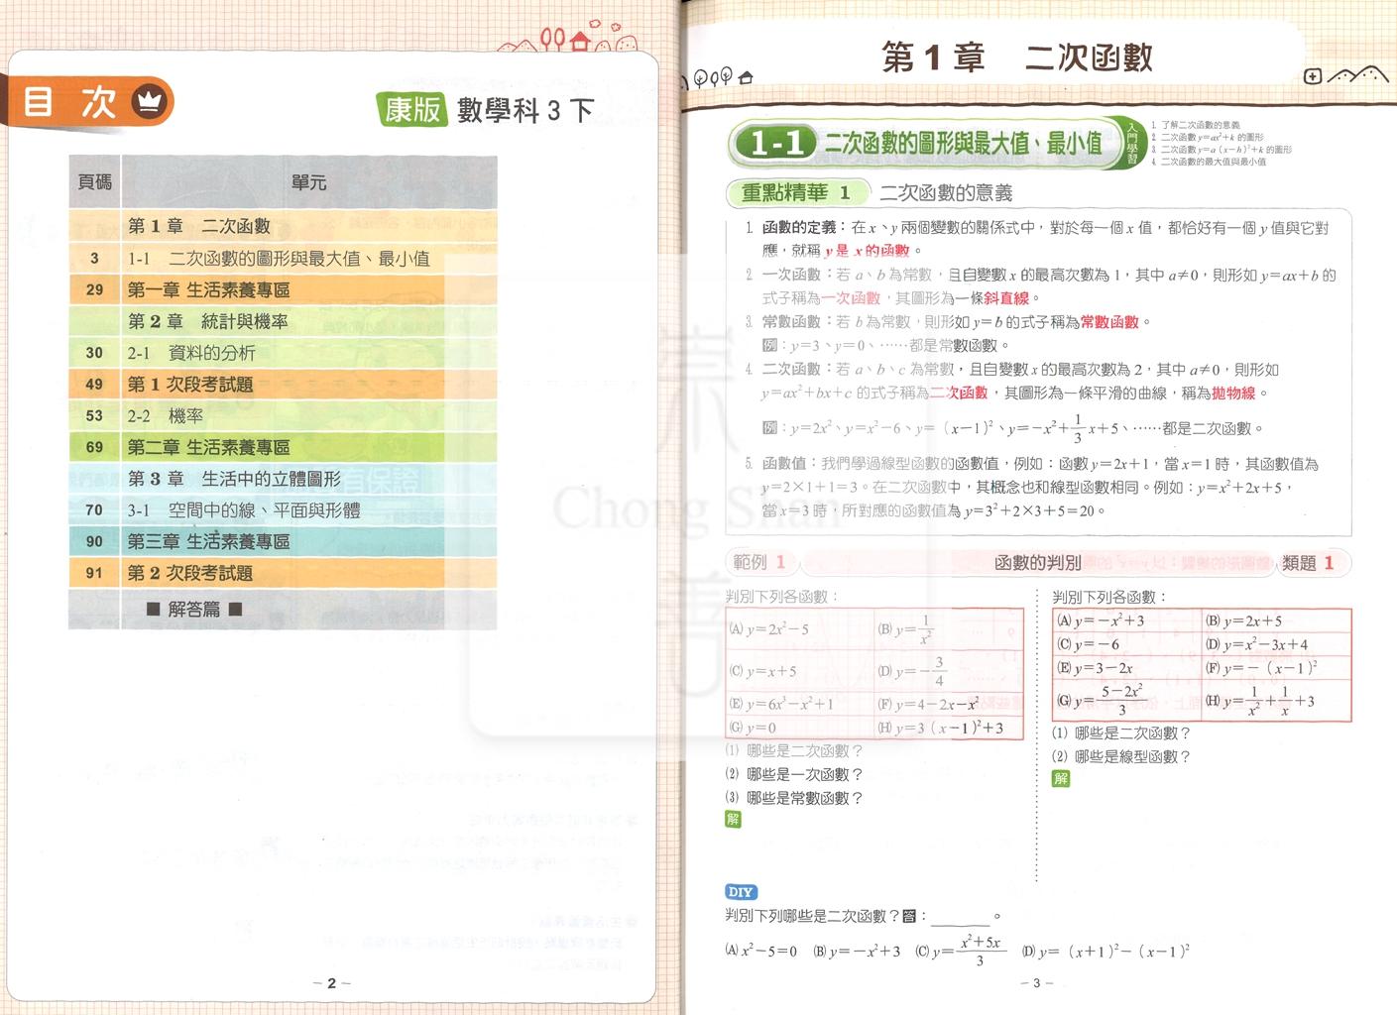Click the 重點精華 1 green label
The width and height of the screenshot is (1397, 1015).
(795, 192)
